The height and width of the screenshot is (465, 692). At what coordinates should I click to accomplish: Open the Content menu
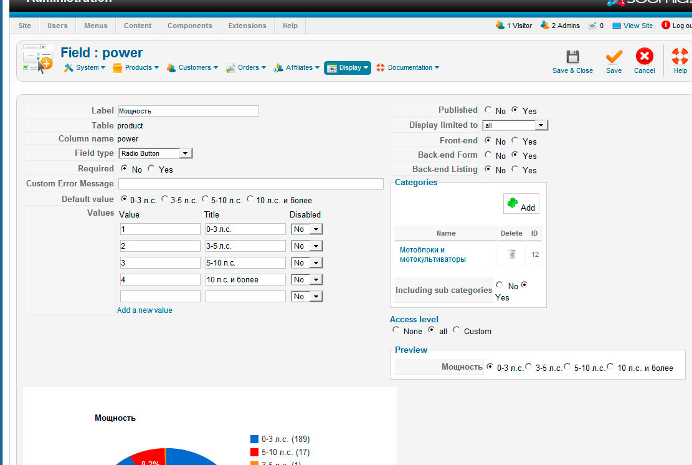(x=138, y=26)
